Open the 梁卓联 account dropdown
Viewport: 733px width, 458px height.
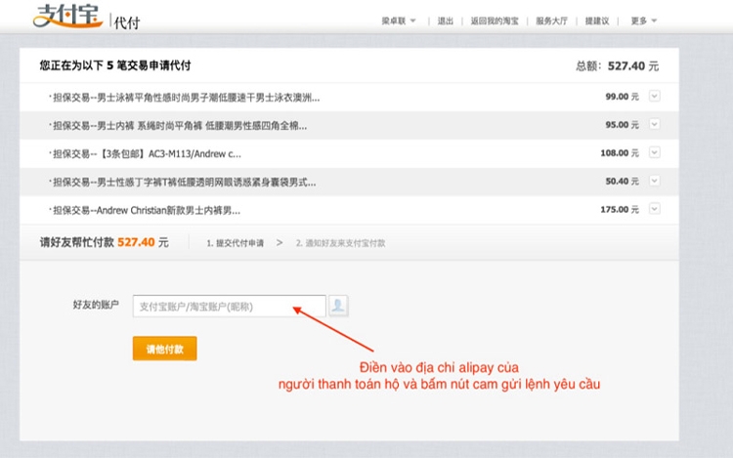pyautogui.click(x=398, y=21)
